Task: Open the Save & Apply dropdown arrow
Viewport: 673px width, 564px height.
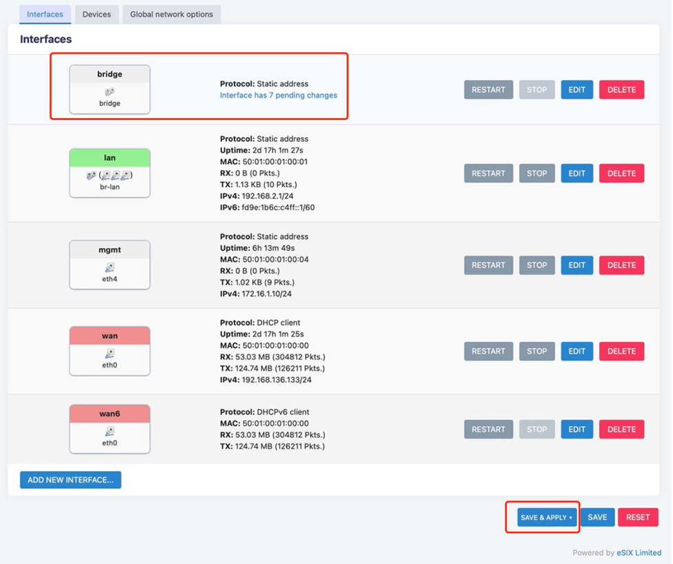Action: point(570,517)
